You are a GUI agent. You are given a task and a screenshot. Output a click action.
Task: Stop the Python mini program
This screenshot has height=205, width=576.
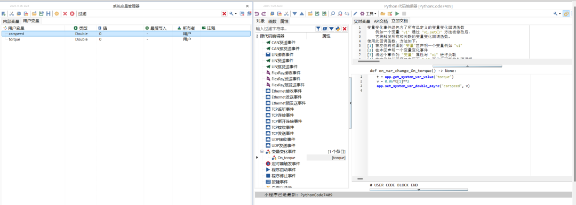[404, 13]
